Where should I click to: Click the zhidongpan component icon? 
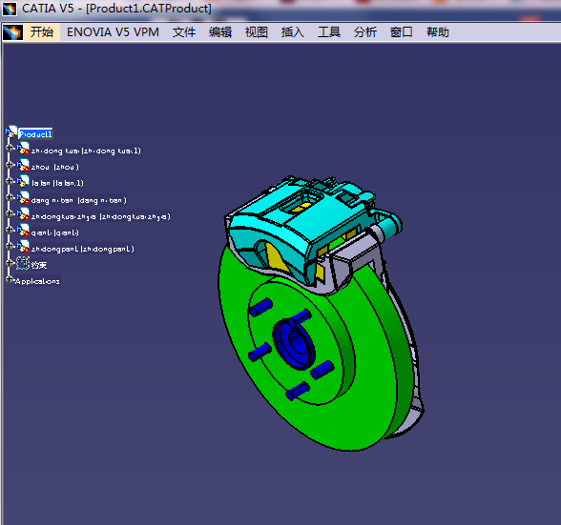23,246
